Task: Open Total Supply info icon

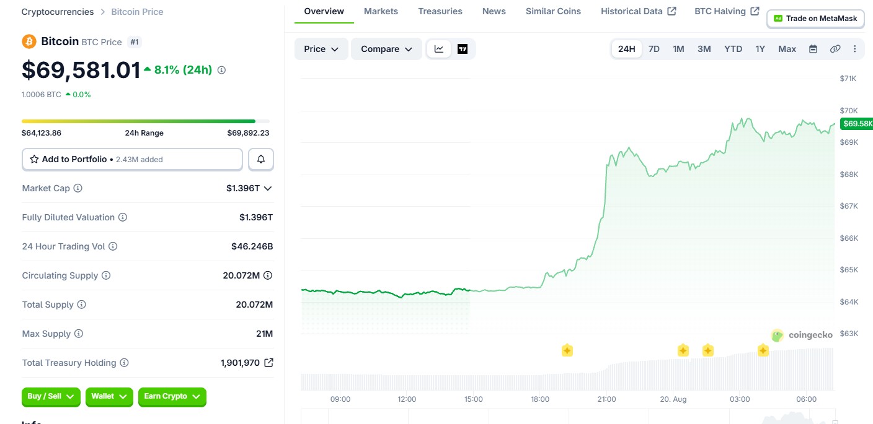Action: pos(81,305)
